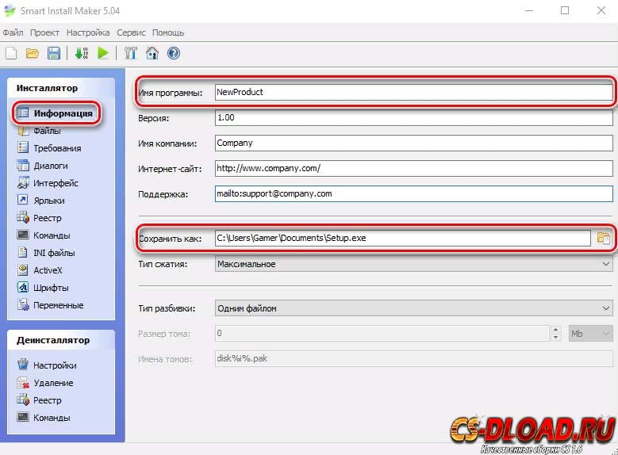618x455 pixels.
Task: Open the Настройка menu
Action: [x=88, y=32]
